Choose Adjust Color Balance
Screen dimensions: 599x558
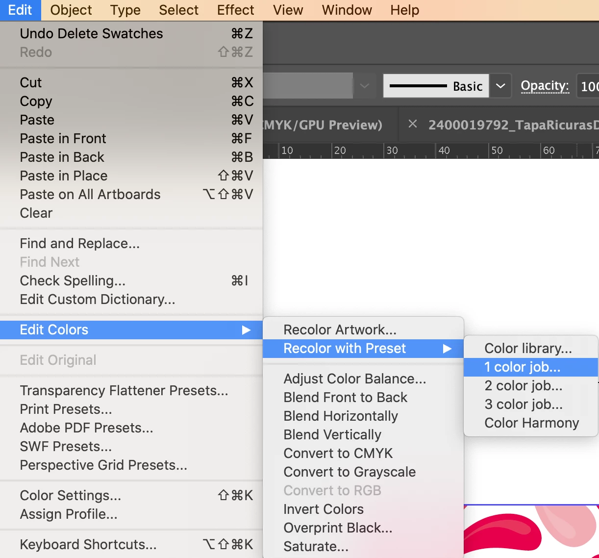coord(363,379)
